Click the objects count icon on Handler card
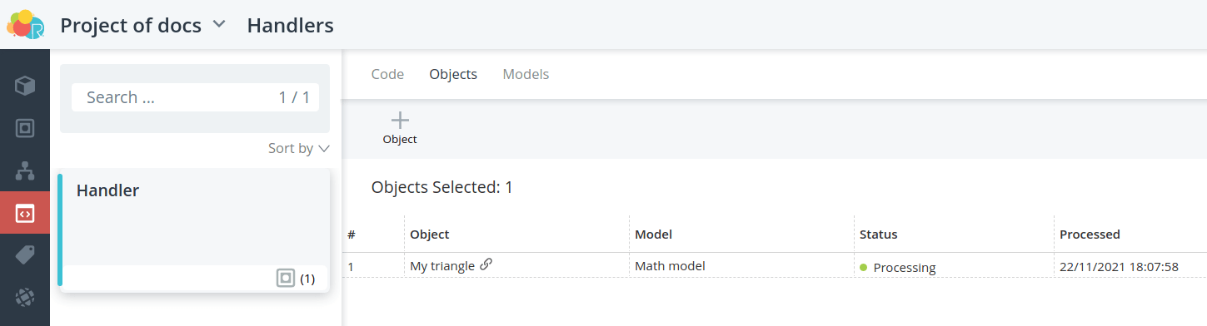Screen dimensions: 1207x326 [x=286, y=279]
